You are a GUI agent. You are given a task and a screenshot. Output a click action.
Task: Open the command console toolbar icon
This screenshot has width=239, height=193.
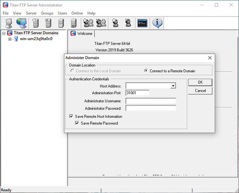(142, 23)
